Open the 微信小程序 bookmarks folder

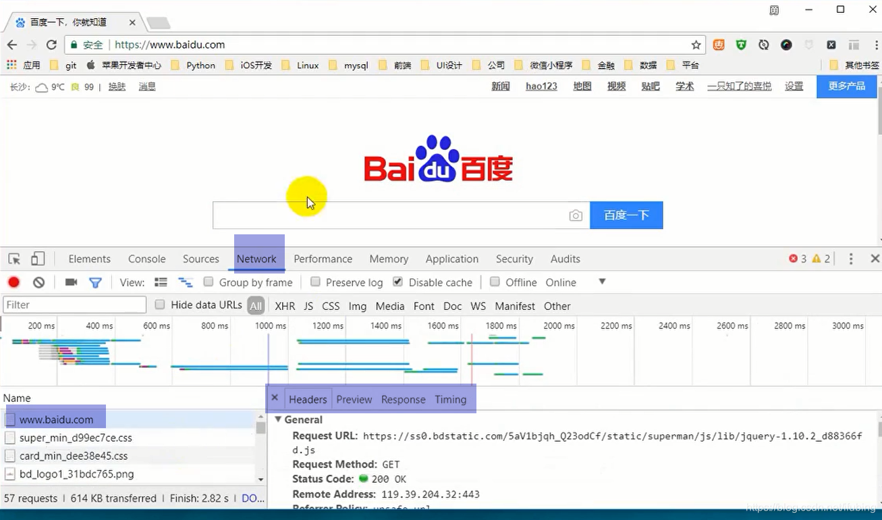543,66
